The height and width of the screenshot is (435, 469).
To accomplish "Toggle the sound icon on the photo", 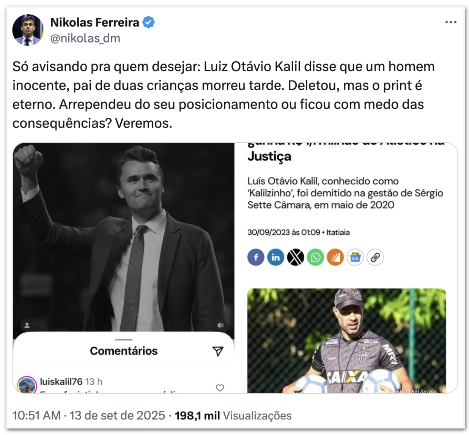I will pyautogui.click(x=220, y=325).
